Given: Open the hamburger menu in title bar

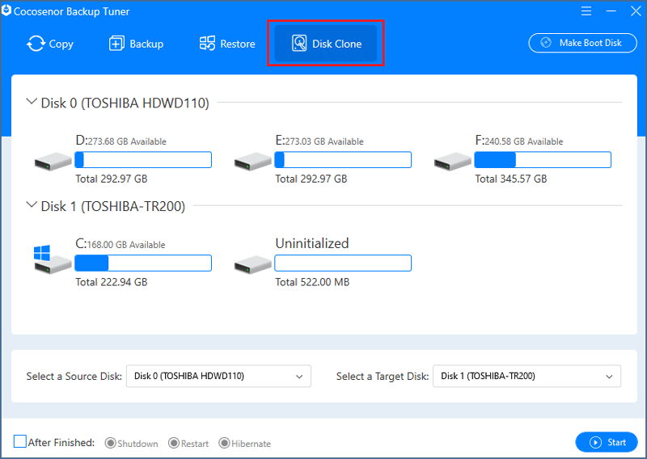Looking at the screenshot, I should [x=586, y=11].
